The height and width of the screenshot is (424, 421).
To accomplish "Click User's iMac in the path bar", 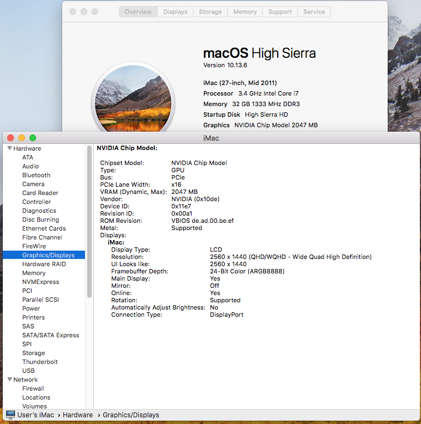I will [36, 415].
